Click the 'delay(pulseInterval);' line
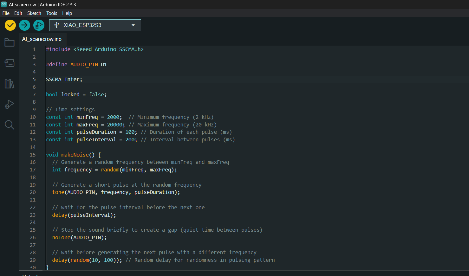 (84, 215)
